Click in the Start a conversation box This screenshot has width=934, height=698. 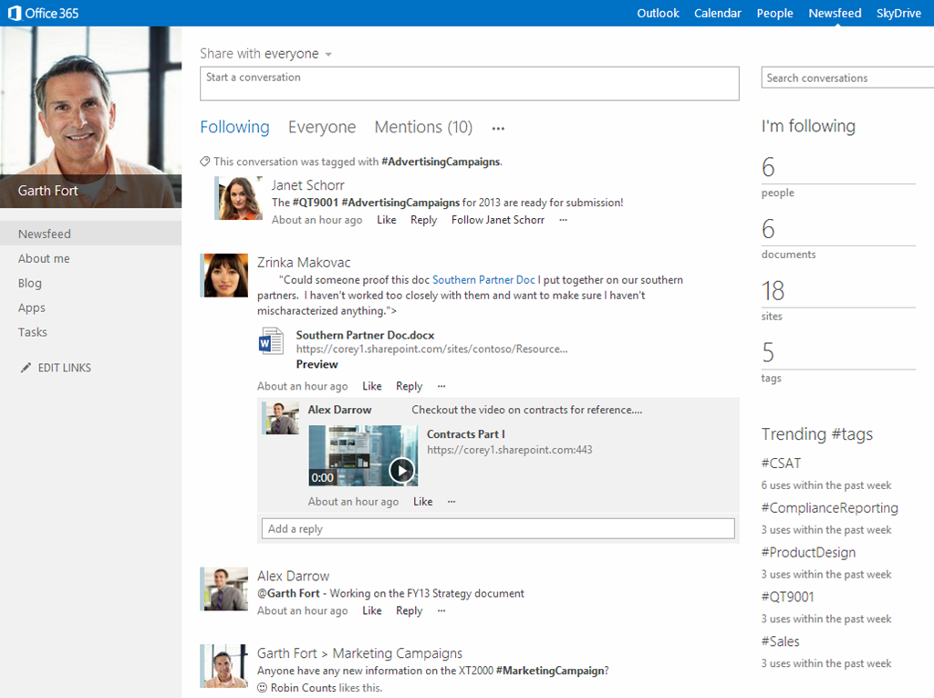coord(470,83)
